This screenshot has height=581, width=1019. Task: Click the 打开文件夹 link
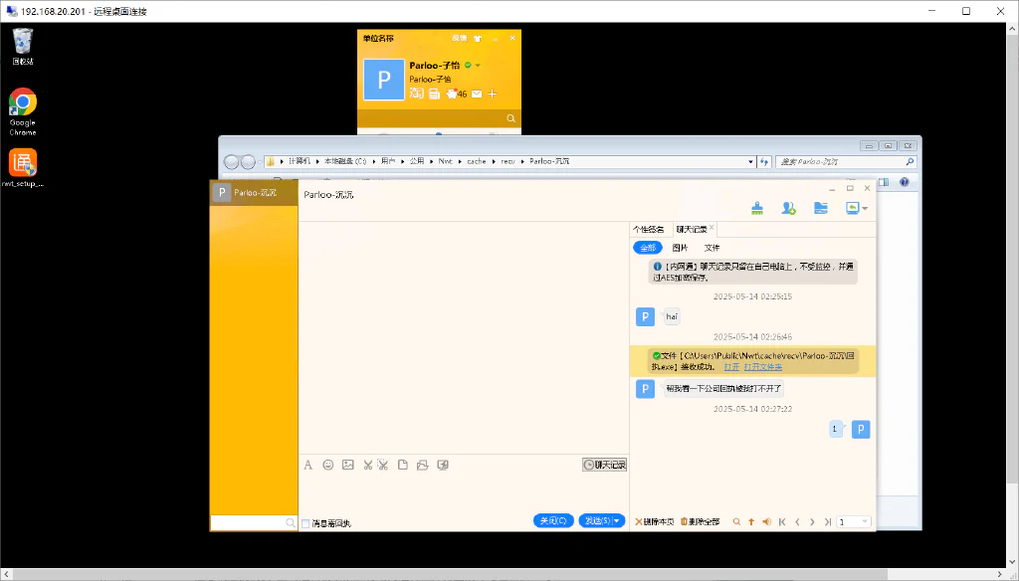[x=763, y=366]
